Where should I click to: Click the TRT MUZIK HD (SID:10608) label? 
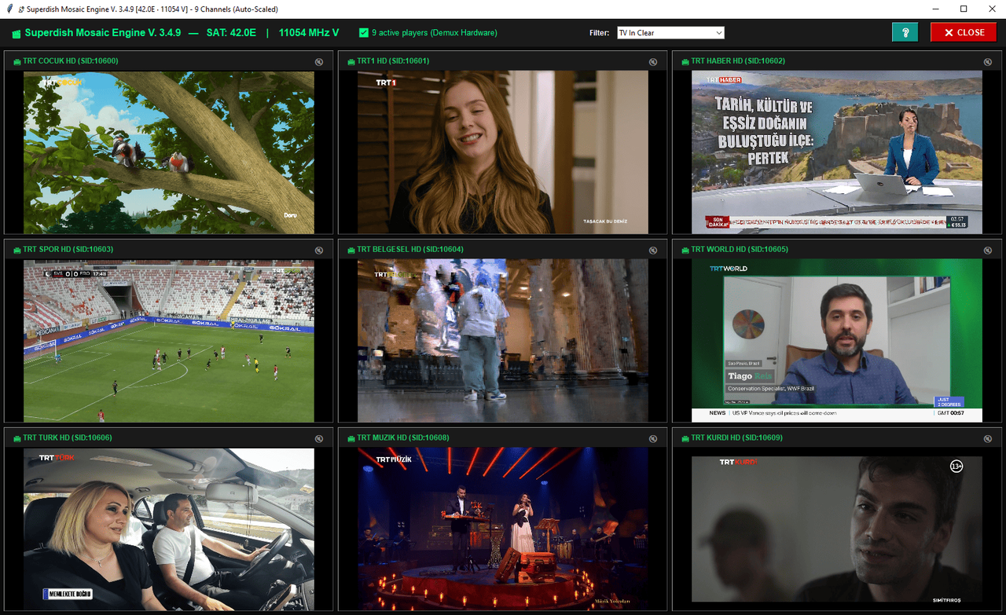point(403,438)
